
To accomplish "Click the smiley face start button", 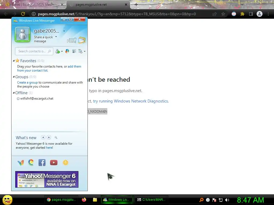I will pos(7,200).
